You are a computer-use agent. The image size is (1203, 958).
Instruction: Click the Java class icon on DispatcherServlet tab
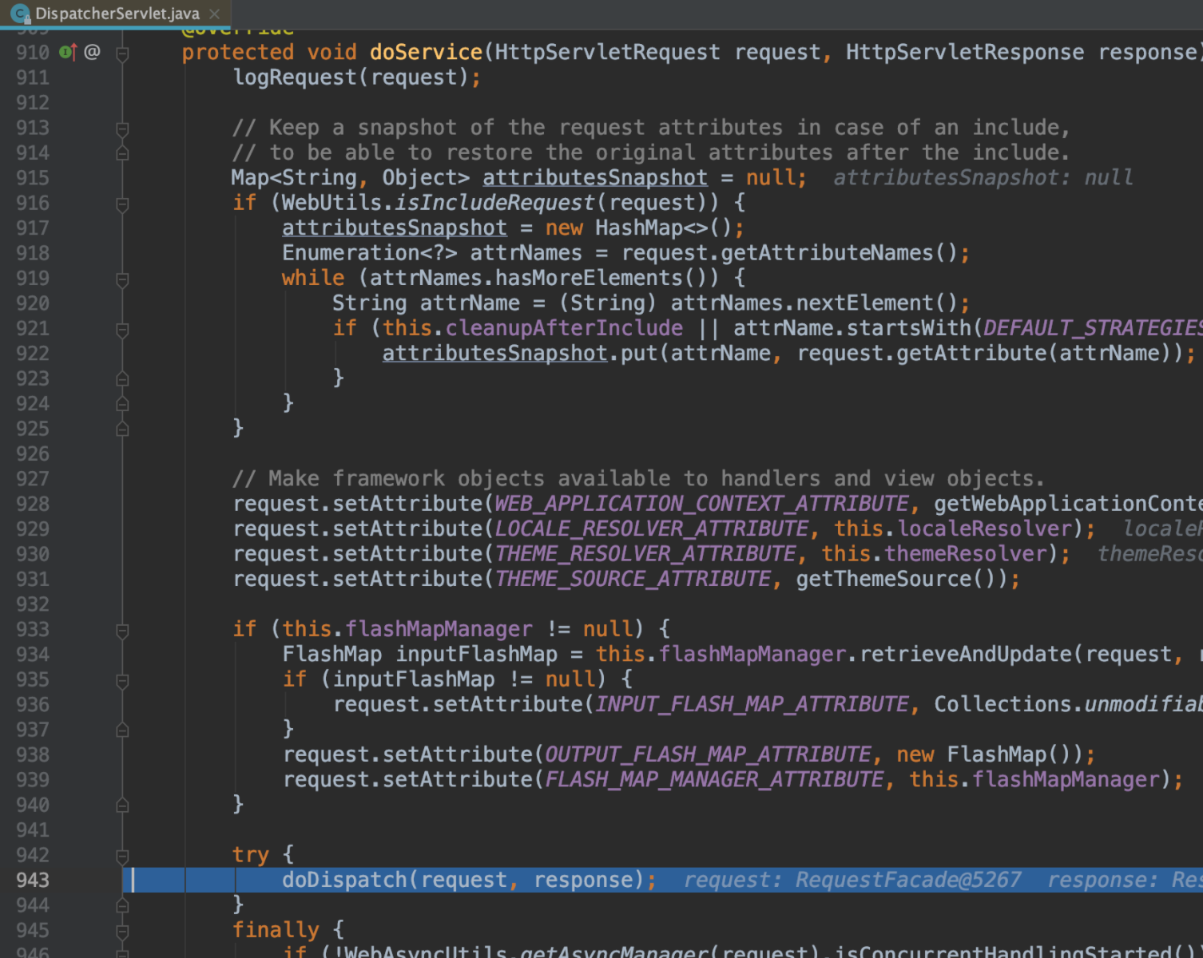(19, 14)
